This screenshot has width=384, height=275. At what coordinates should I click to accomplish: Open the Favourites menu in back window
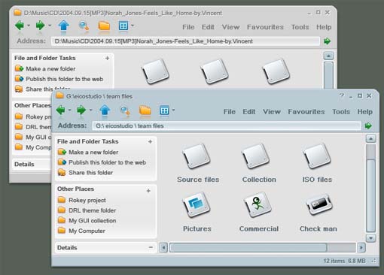tap(265, 27)
